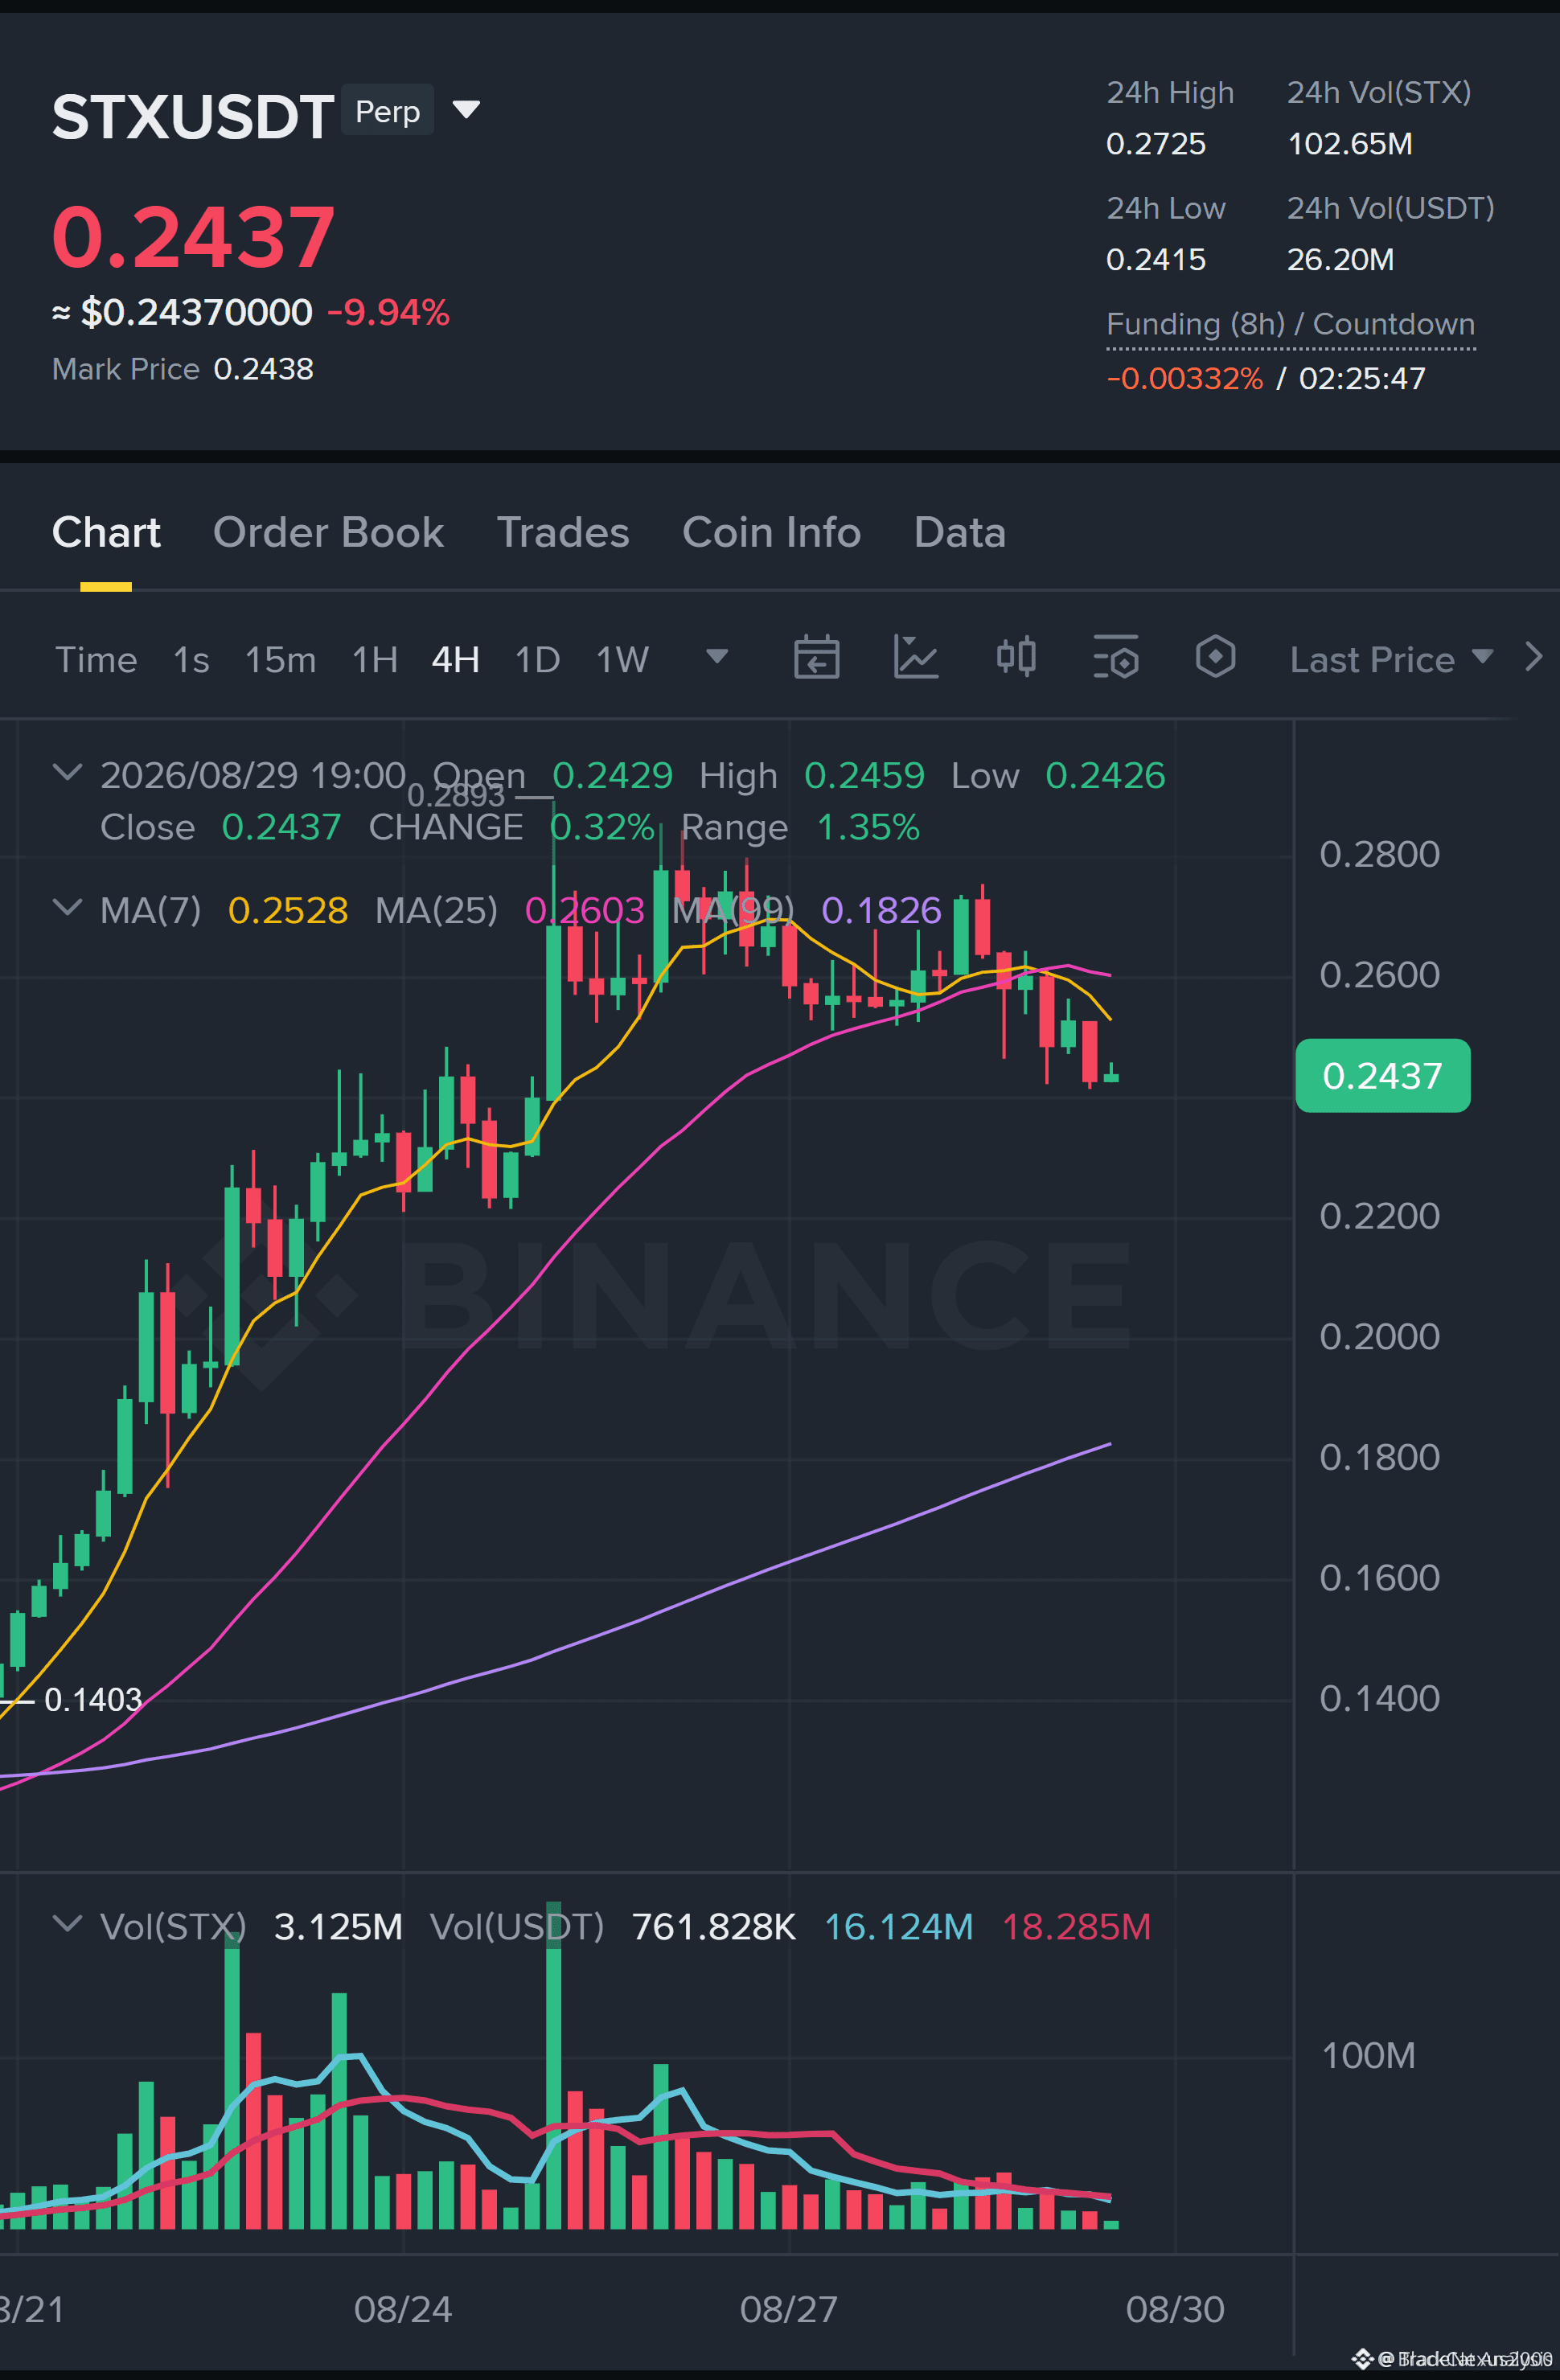Viewport: 1560px width, 2380px height.
Task: Open the line chart indicators icon
Action: coord(916,657)
